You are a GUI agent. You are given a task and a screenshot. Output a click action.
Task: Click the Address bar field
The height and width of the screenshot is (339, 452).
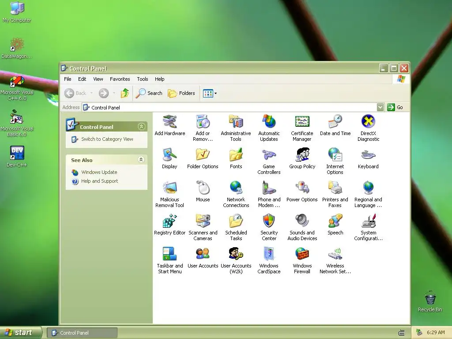230,107
